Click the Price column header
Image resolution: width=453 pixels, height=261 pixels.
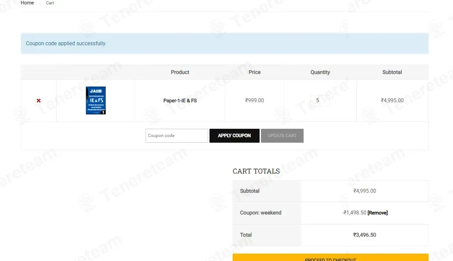pyautogui.click(x=254, y=72)
